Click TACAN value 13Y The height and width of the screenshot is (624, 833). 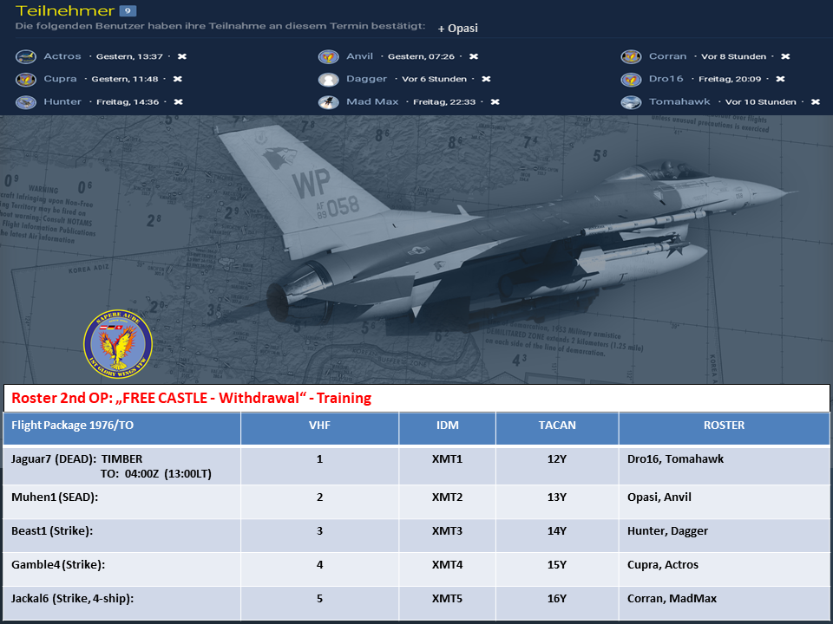click(x=557, y=497)
